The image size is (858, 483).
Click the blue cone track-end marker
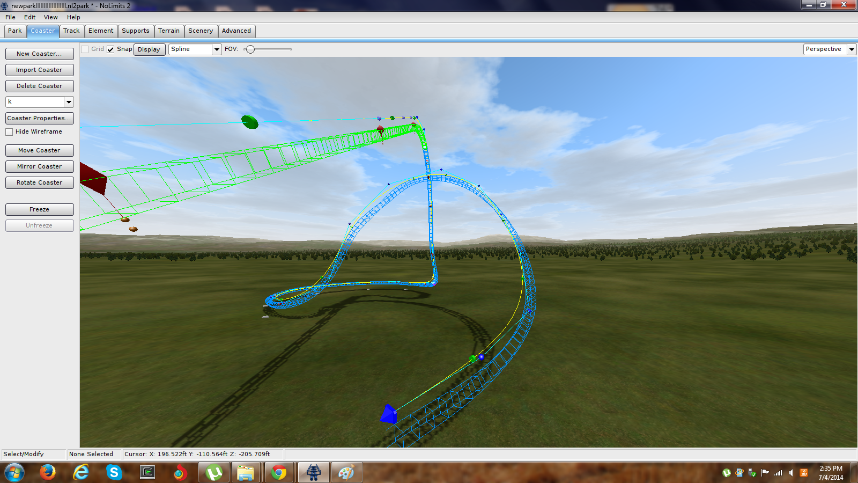pos(388,414)
